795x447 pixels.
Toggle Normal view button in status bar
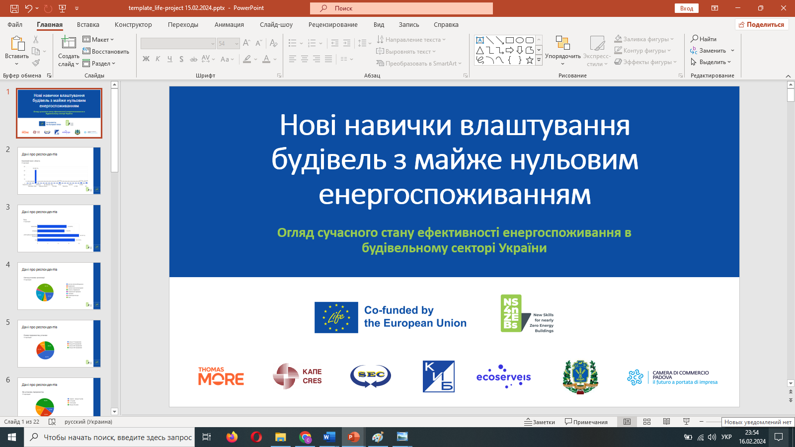[627, 422]
